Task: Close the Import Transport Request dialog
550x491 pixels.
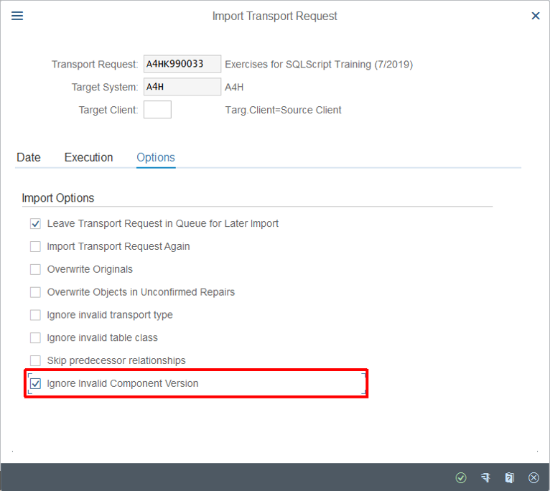Action: click(x=535, y=16)
